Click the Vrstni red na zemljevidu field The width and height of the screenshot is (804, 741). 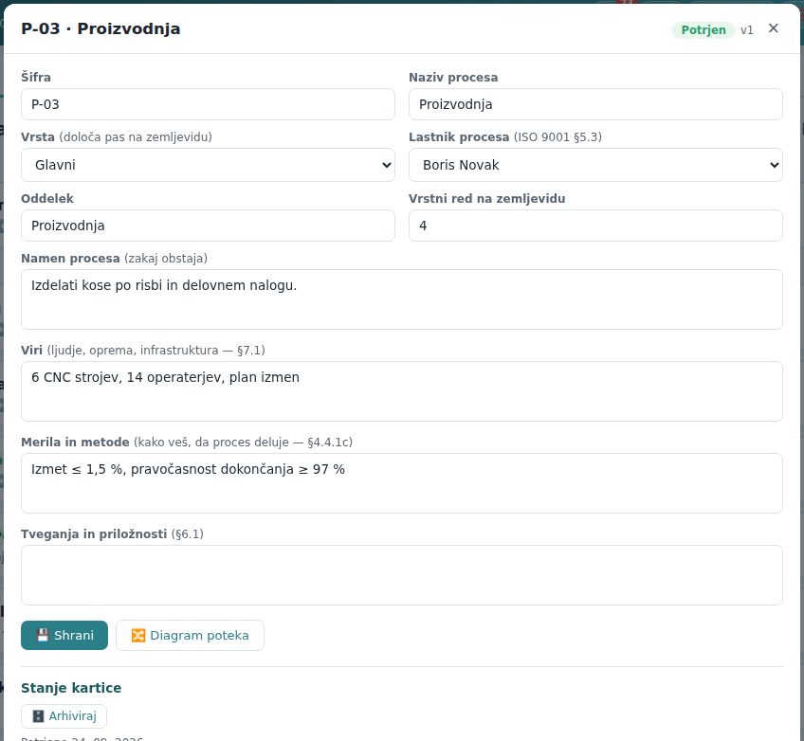pyautogui.click(x=595, y=226)
